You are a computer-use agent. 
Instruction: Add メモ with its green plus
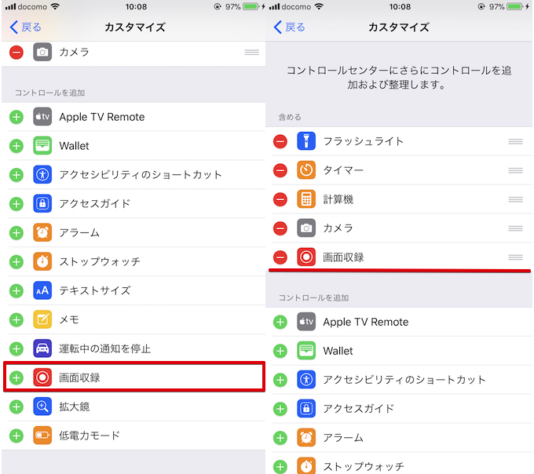[x=16, y=319]
